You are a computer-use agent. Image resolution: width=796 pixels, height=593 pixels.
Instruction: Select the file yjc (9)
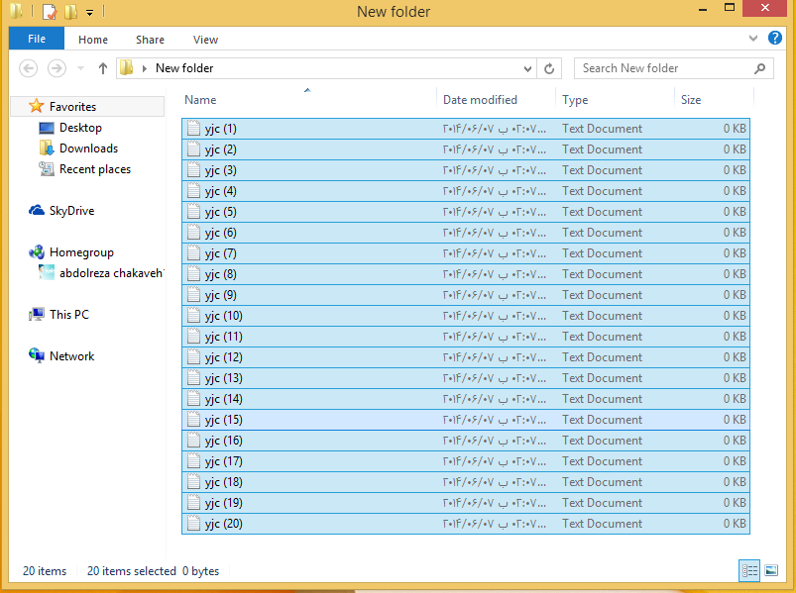[466, 294]
